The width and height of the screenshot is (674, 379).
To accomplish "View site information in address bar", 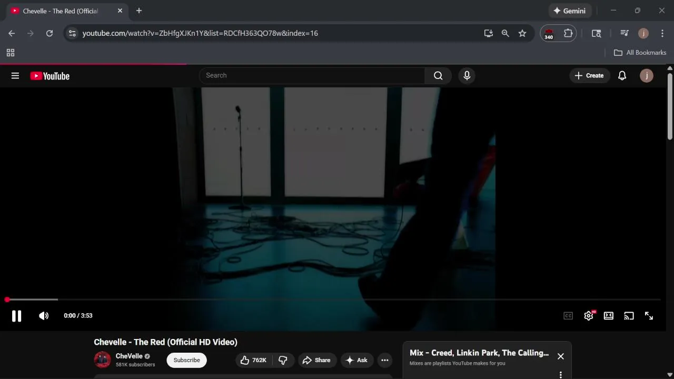I will click(72, 33).
